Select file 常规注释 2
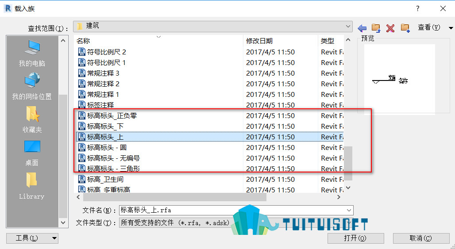Image resolution: width=455 pixels, height=249 pixels. pos(103,84)
